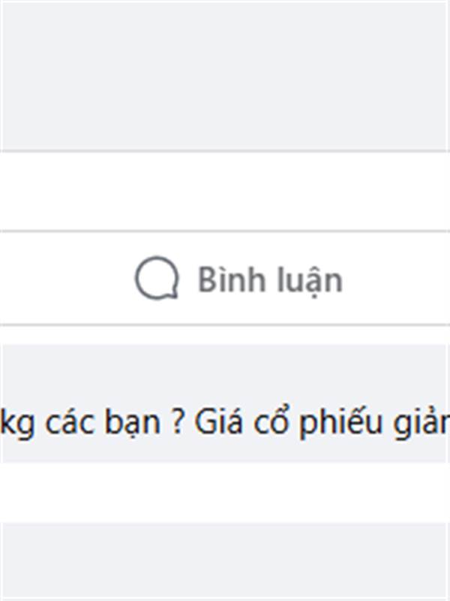Click the word "Bình" beside the bubble icon

point(232,279)
